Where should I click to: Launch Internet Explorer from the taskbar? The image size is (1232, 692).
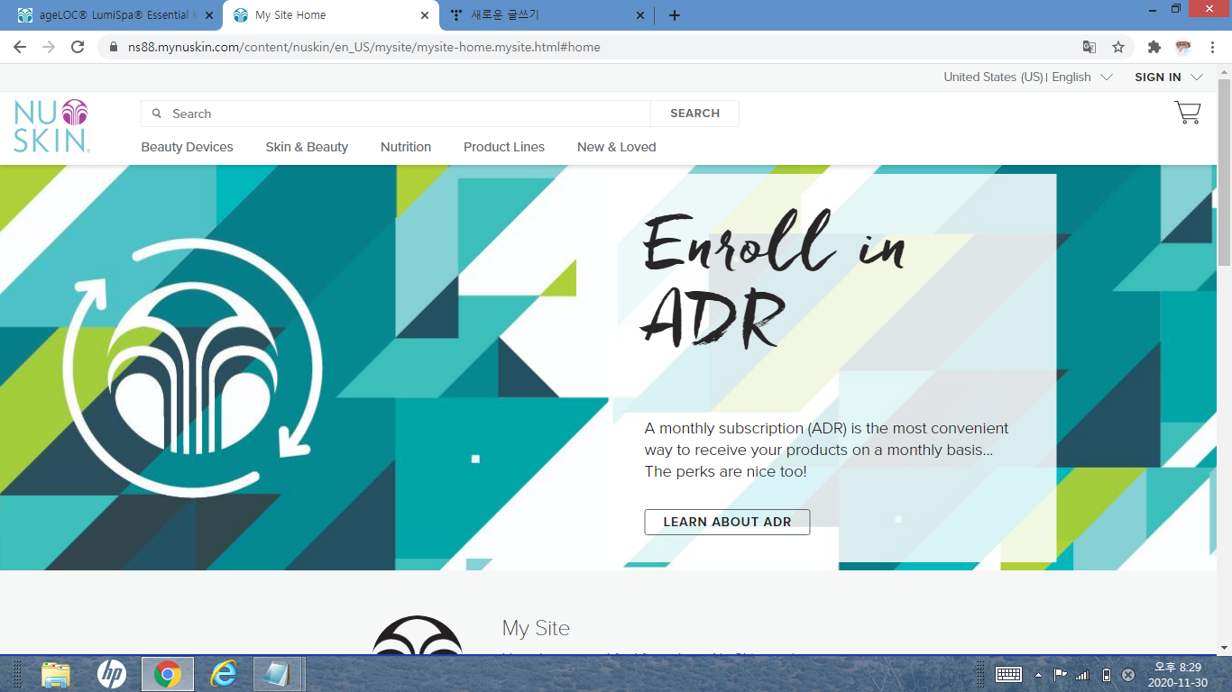[223, 674]
